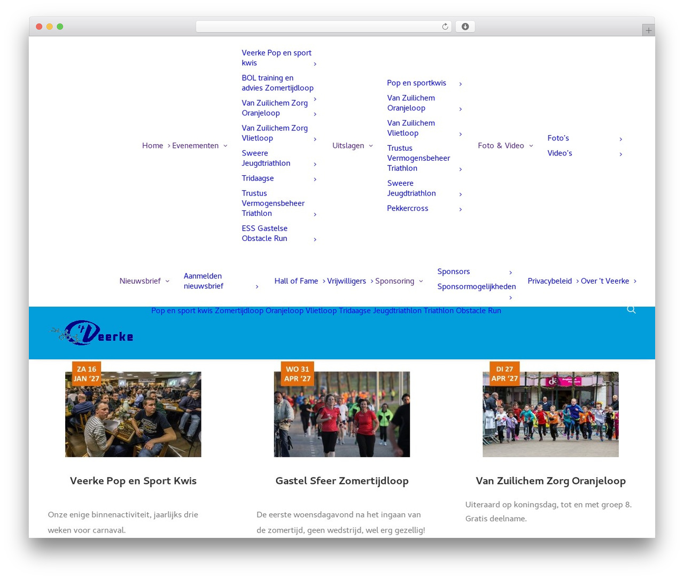
Task: Open the Gastel Sfeer Zomertijdloop photo
Action: pyautogui.click(x=342, y=414)
